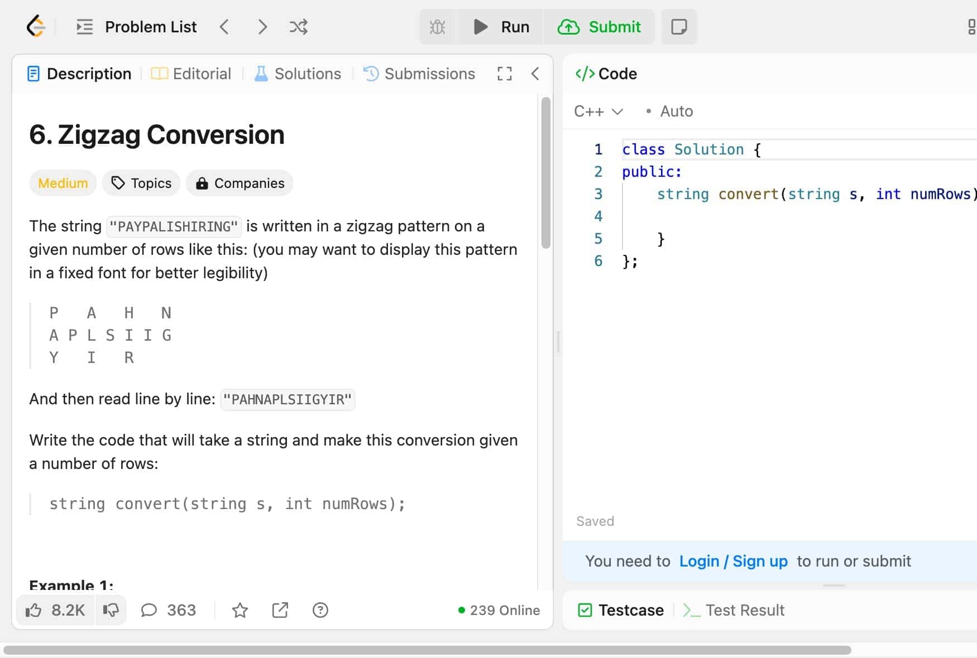Expand description panel to fullscreen
The image size is (977, 658).
click(504, 74)
